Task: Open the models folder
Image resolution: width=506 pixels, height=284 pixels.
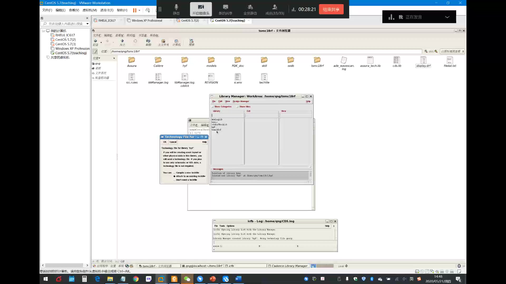Action: [211, 62]
